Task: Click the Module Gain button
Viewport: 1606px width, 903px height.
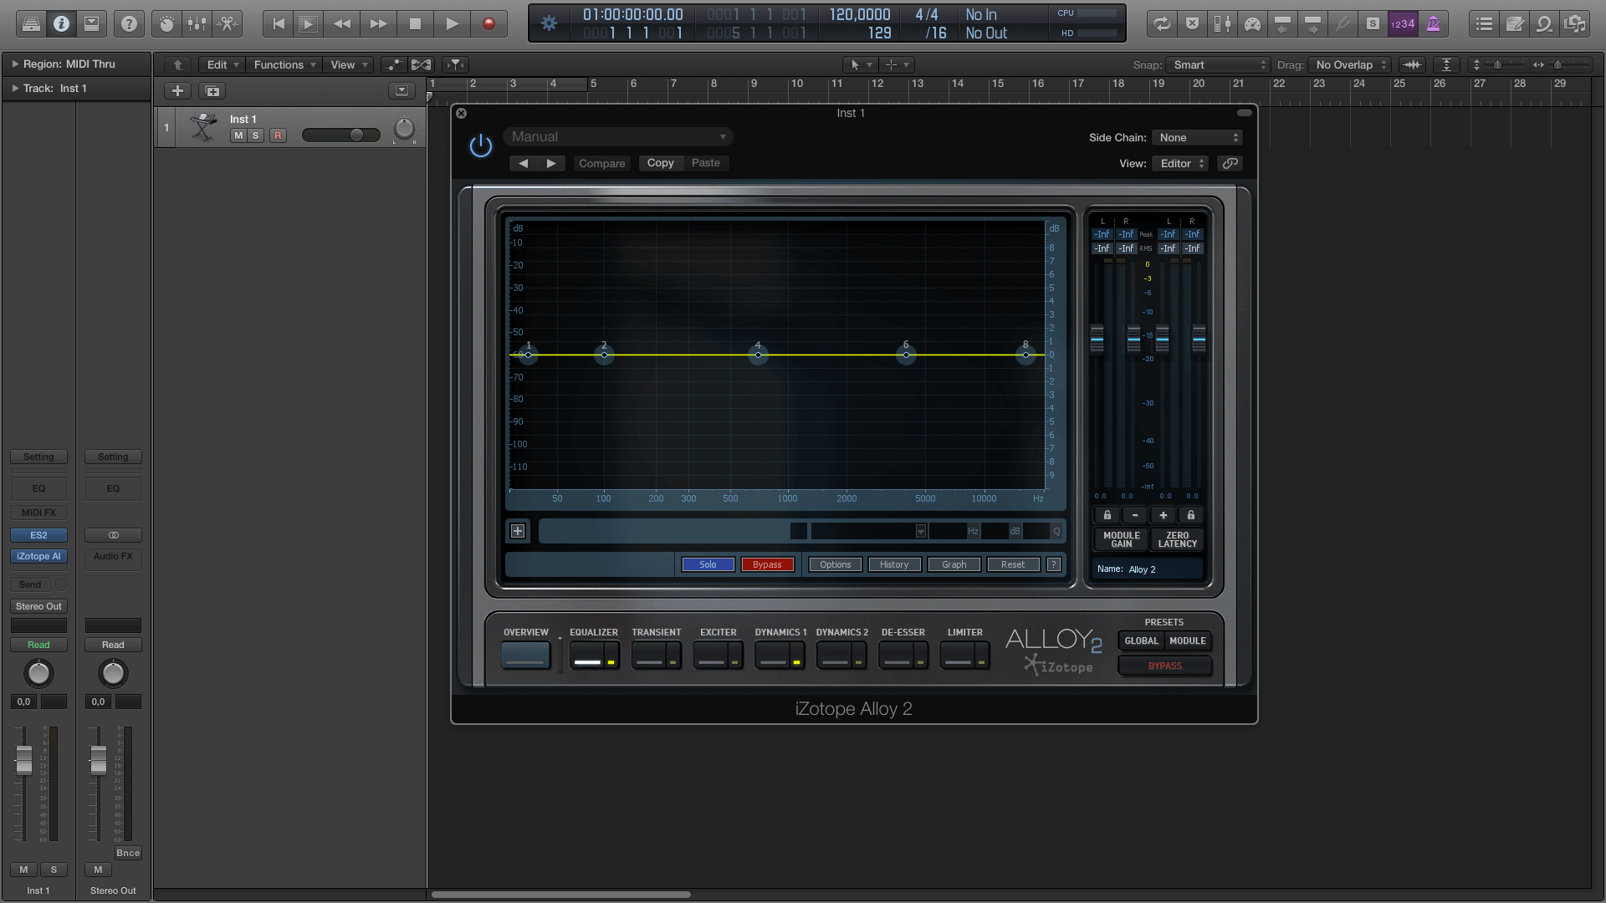Action: [1121, 539]
